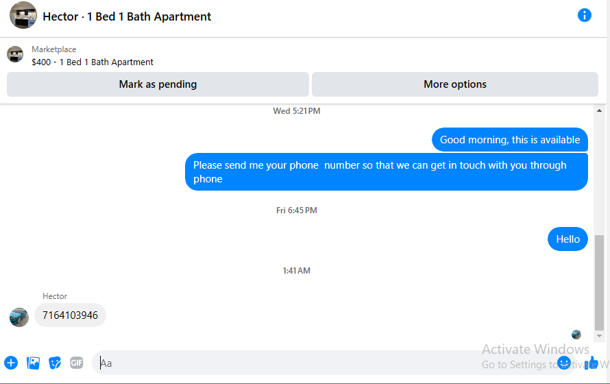Open the emoji smiley picker
The height and width of the screenshot is (384, 610).
[x=564, y=363]
